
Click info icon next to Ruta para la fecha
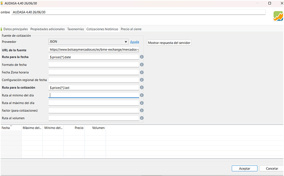(x=142, y=57)
